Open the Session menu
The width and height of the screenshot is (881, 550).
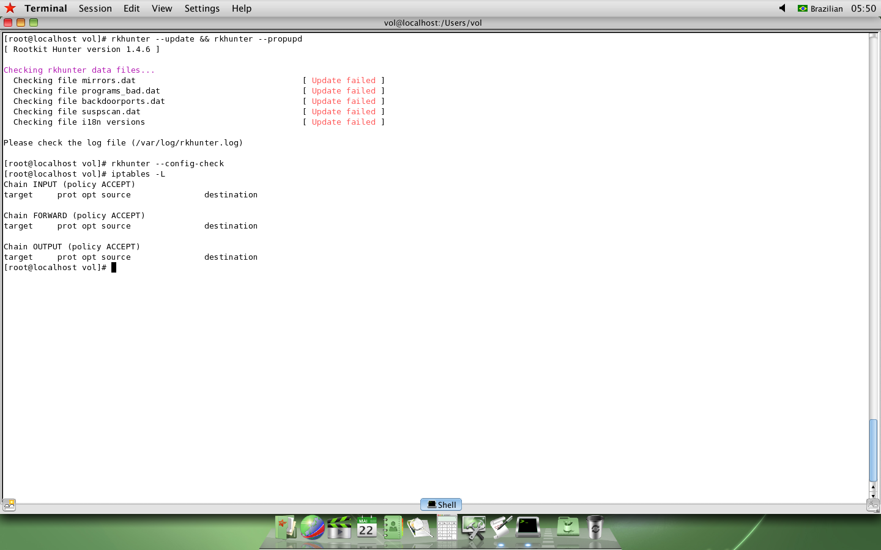[95, 9]
